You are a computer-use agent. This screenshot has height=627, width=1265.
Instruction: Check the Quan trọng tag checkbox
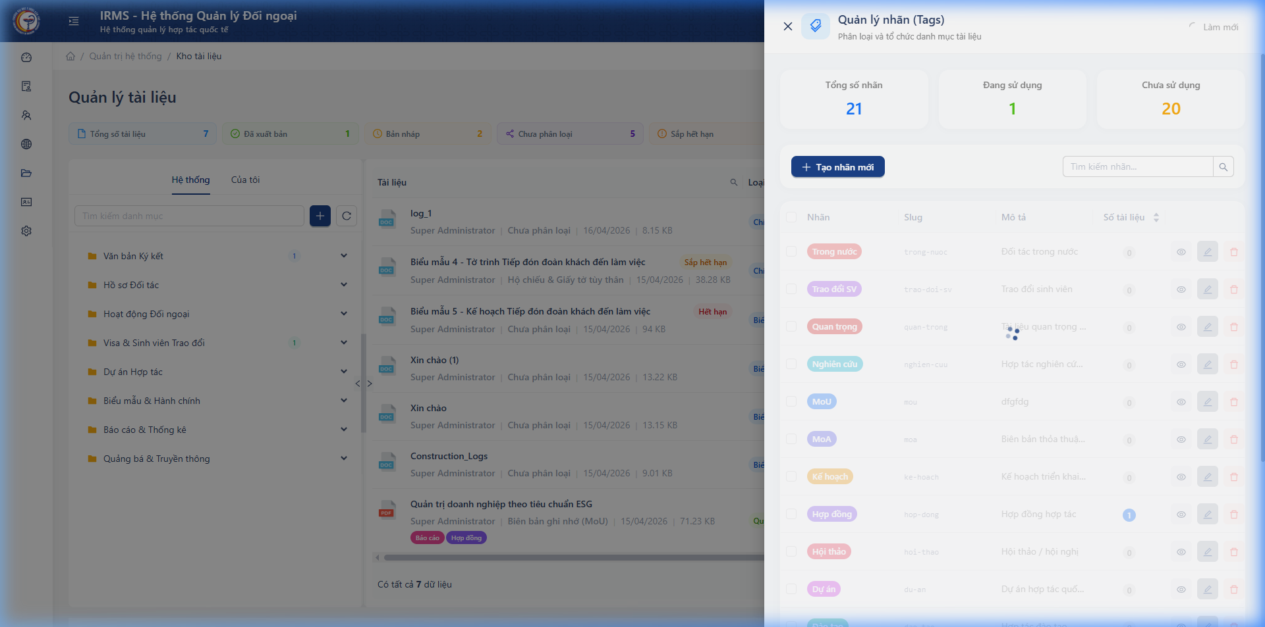[791, 327]
